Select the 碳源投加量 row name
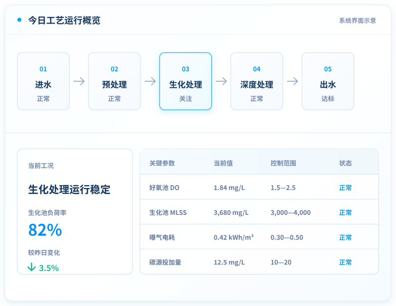Viewport: 396px width, 306px height. (165, 262)
